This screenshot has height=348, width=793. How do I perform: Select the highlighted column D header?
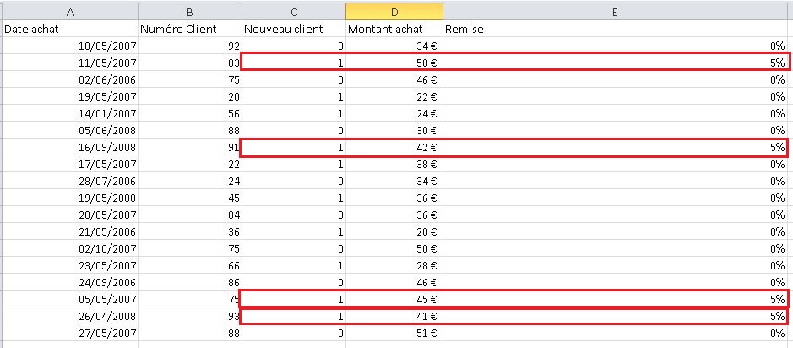point(394,12)
